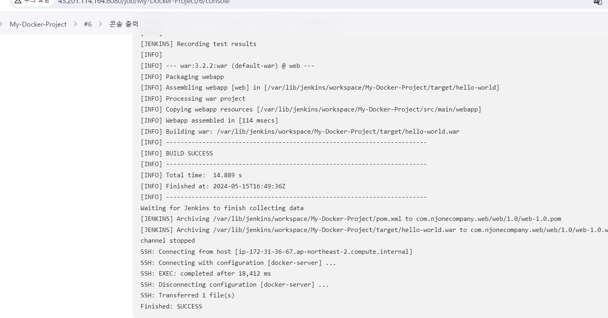The image size is (608, 318).
Task: Select the 콘솔 출력 breadcrumb item
Action: coord(124,24)
